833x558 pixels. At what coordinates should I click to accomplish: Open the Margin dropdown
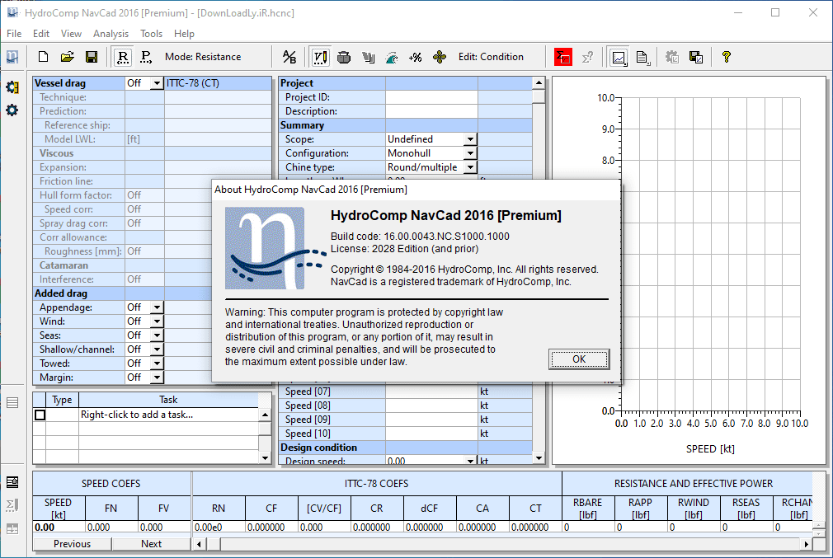[x=157, y=377]
